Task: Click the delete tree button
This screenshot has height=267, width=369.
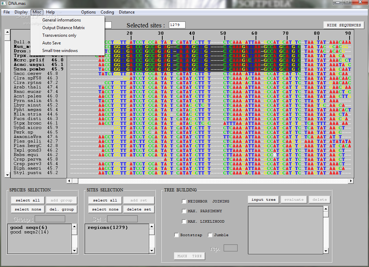Action: (x=320, y=199)
